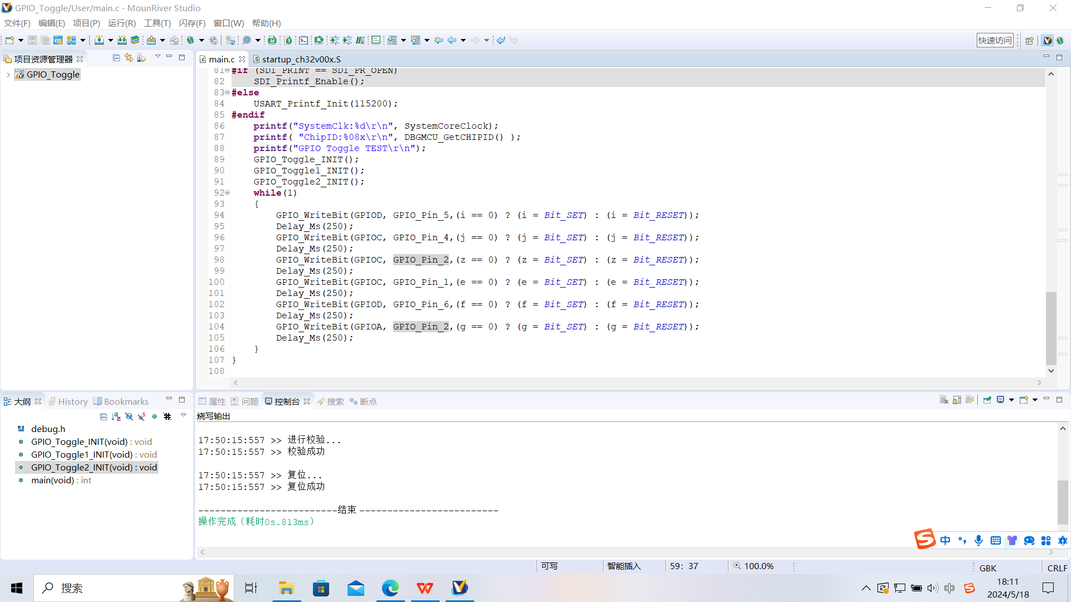The image size is (1071, 602).
Task: Click the Pin Console icon
Action: point(987,400)
